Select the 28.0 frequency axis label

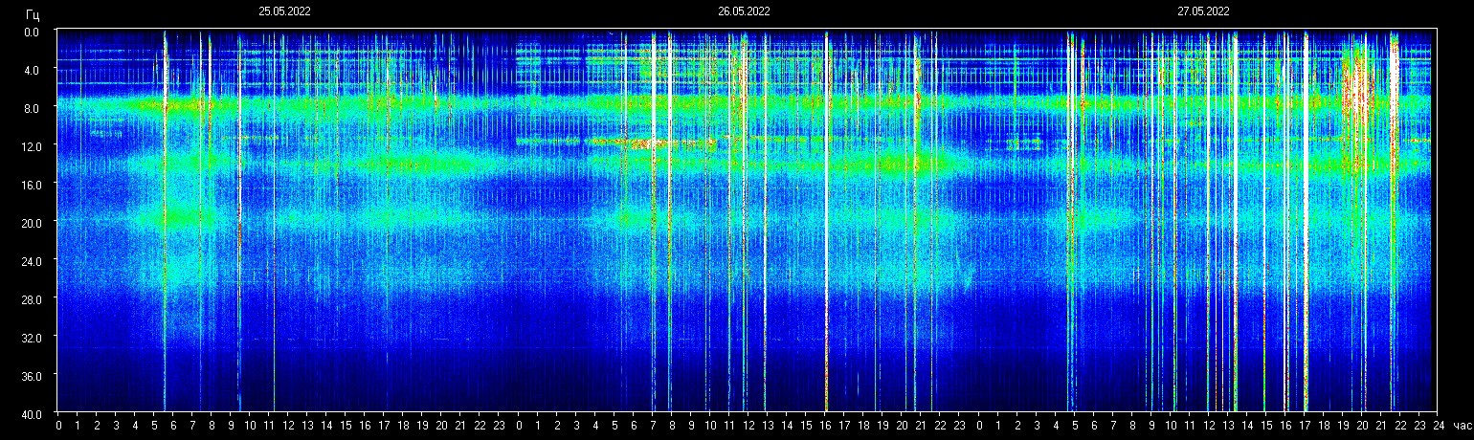pos(30,298)
